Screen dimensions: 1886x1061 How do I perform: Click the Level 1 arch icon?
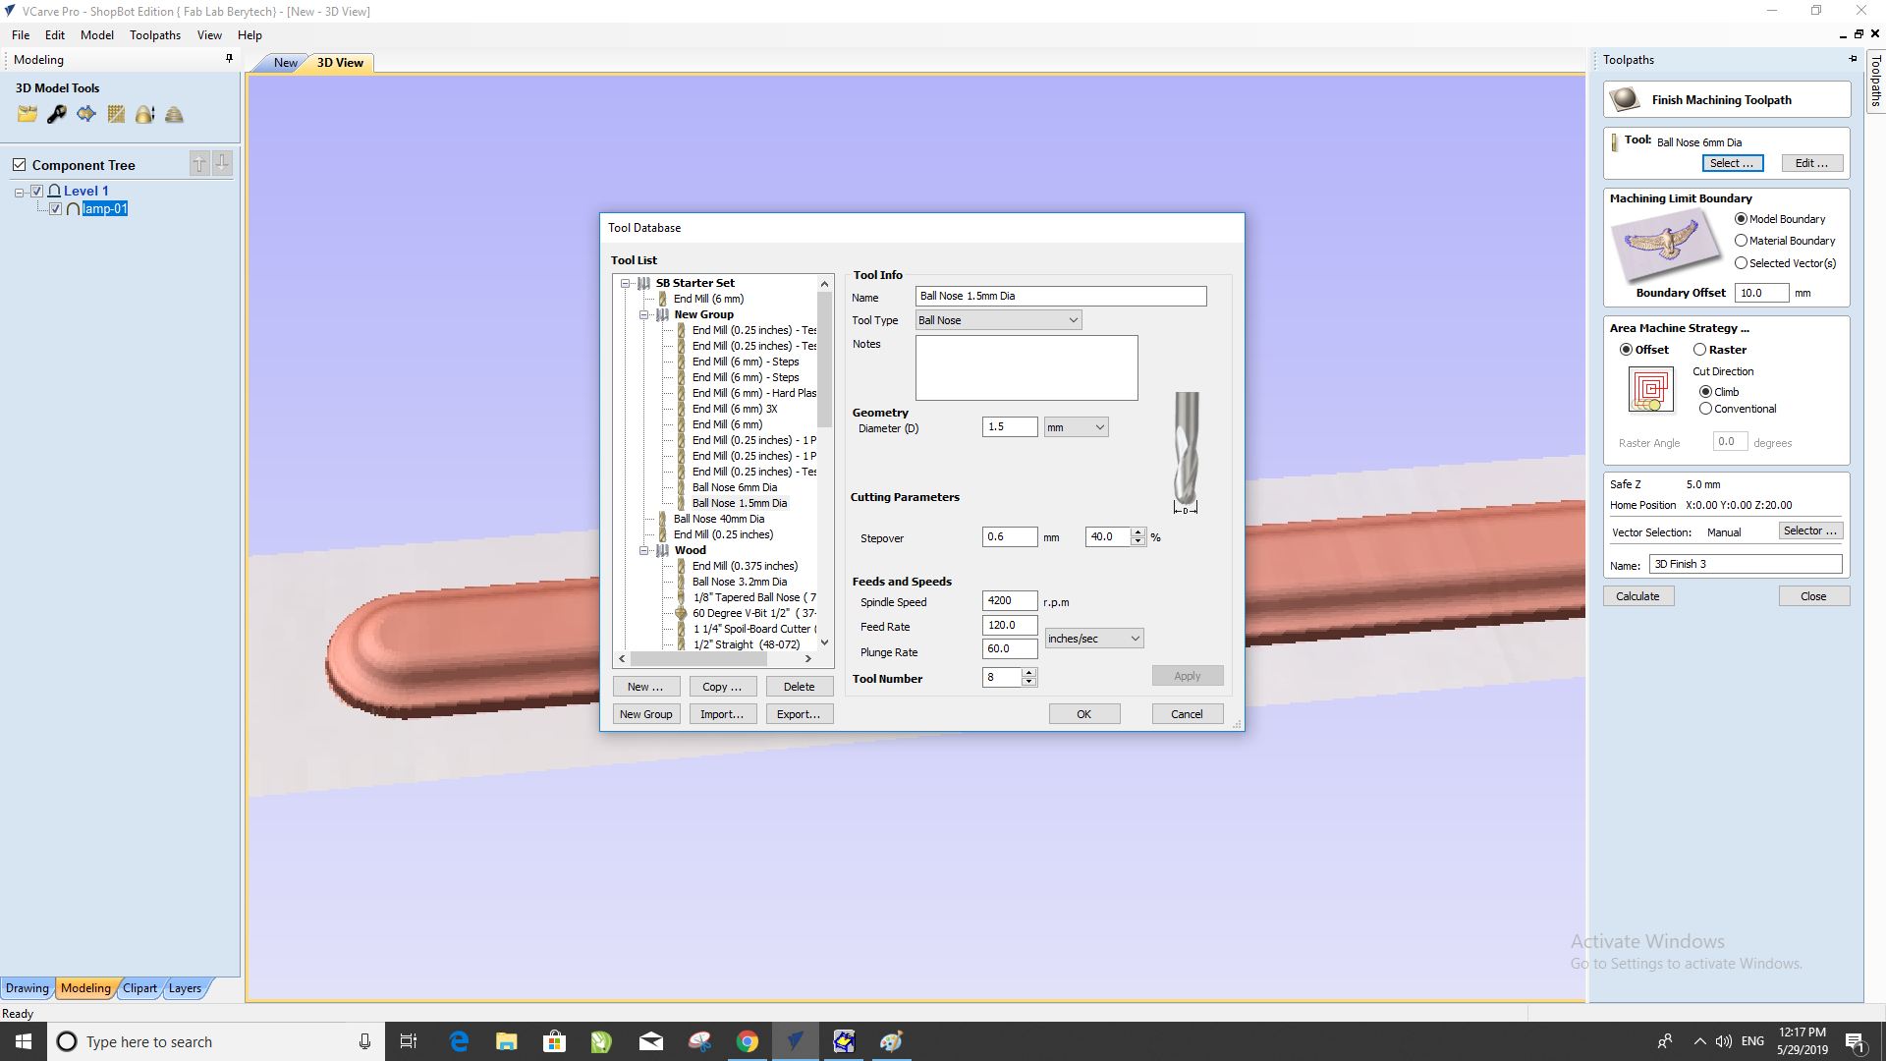(x=54, y=191)
